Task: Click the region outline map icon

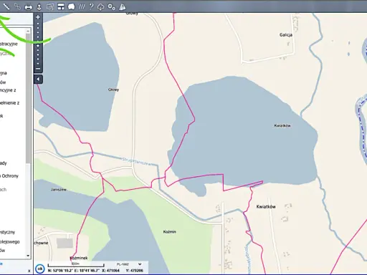Action: pos(71,7)
